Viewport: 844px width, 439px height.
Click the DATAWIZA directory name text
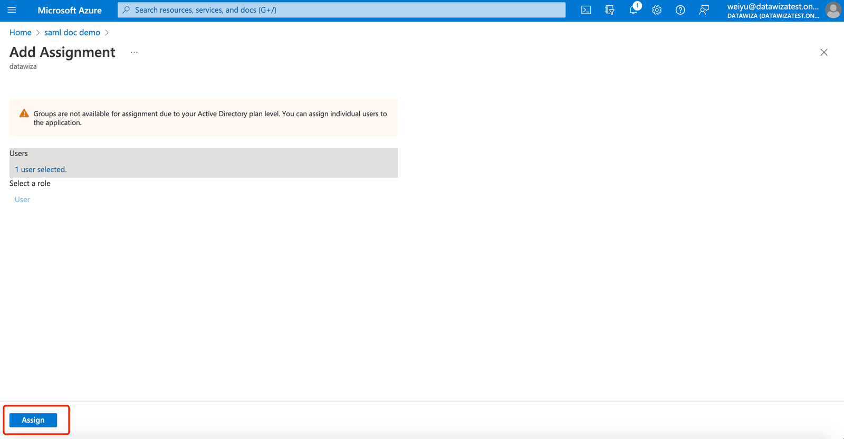click(x=773, y=16)
